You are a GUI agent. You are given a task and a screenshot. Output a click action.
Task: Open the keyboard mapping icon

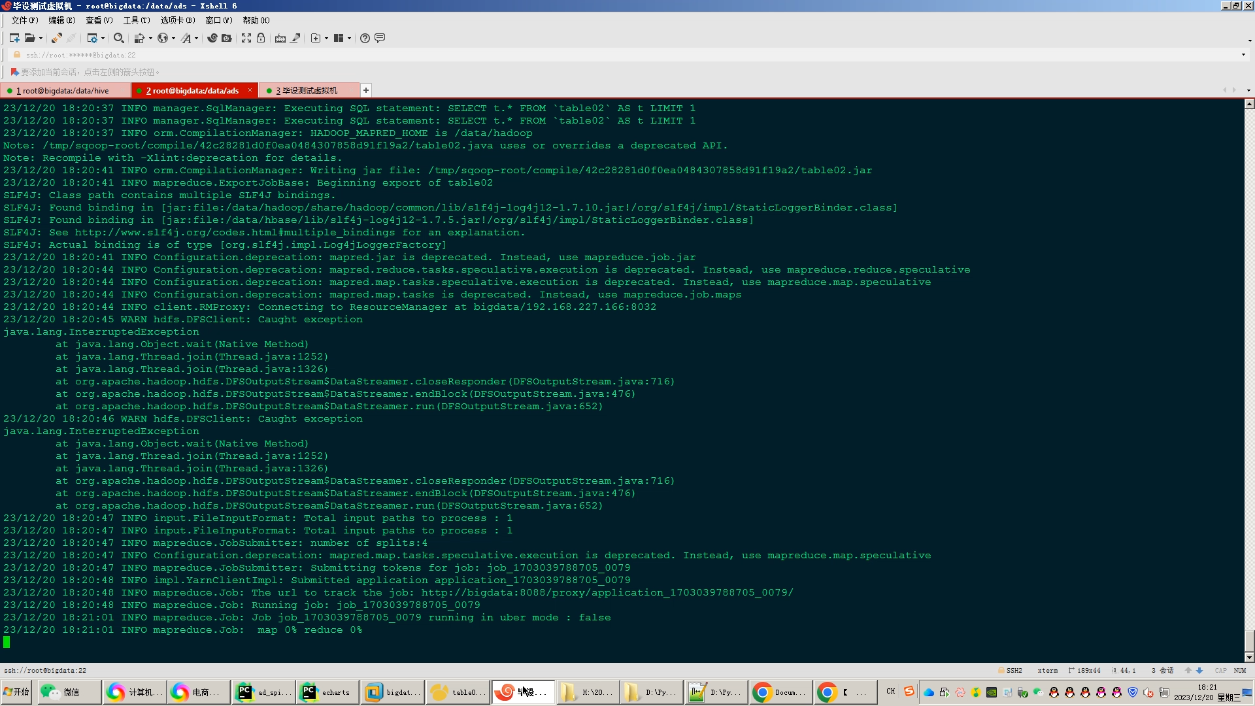pyautogui.click(x=280, y=38)
